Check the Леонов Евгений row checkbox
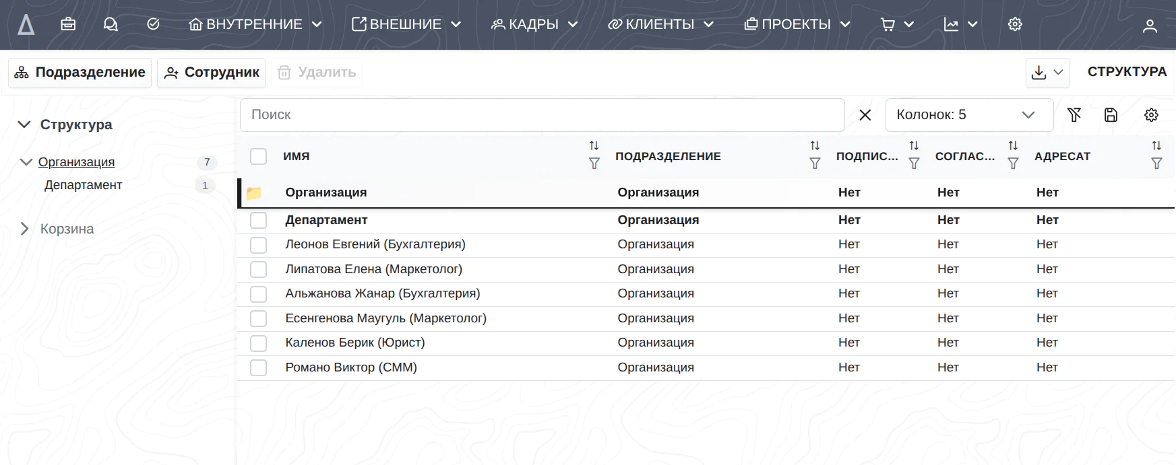This screenshot has height=465, width=1176. (x=258, y=245)
